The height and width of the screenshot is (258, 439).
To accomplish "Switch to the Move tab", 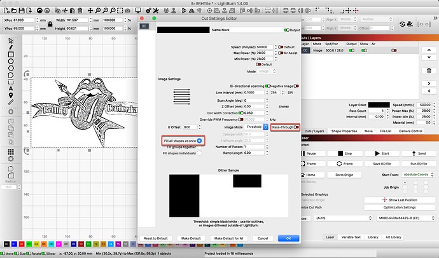I will point(368,131).
